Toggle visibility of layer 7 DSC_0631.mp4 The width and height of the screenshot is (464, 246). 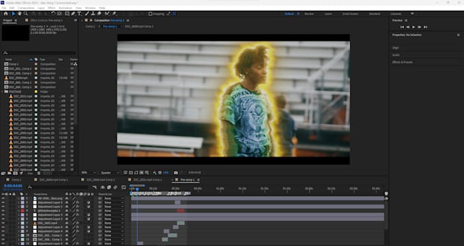coord(3,224)
